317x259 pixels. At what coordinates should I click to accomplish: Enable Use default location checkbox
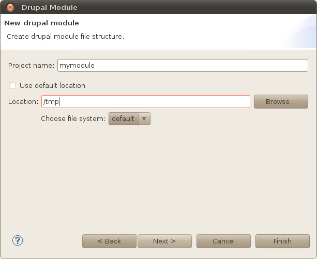pos(13,86)
